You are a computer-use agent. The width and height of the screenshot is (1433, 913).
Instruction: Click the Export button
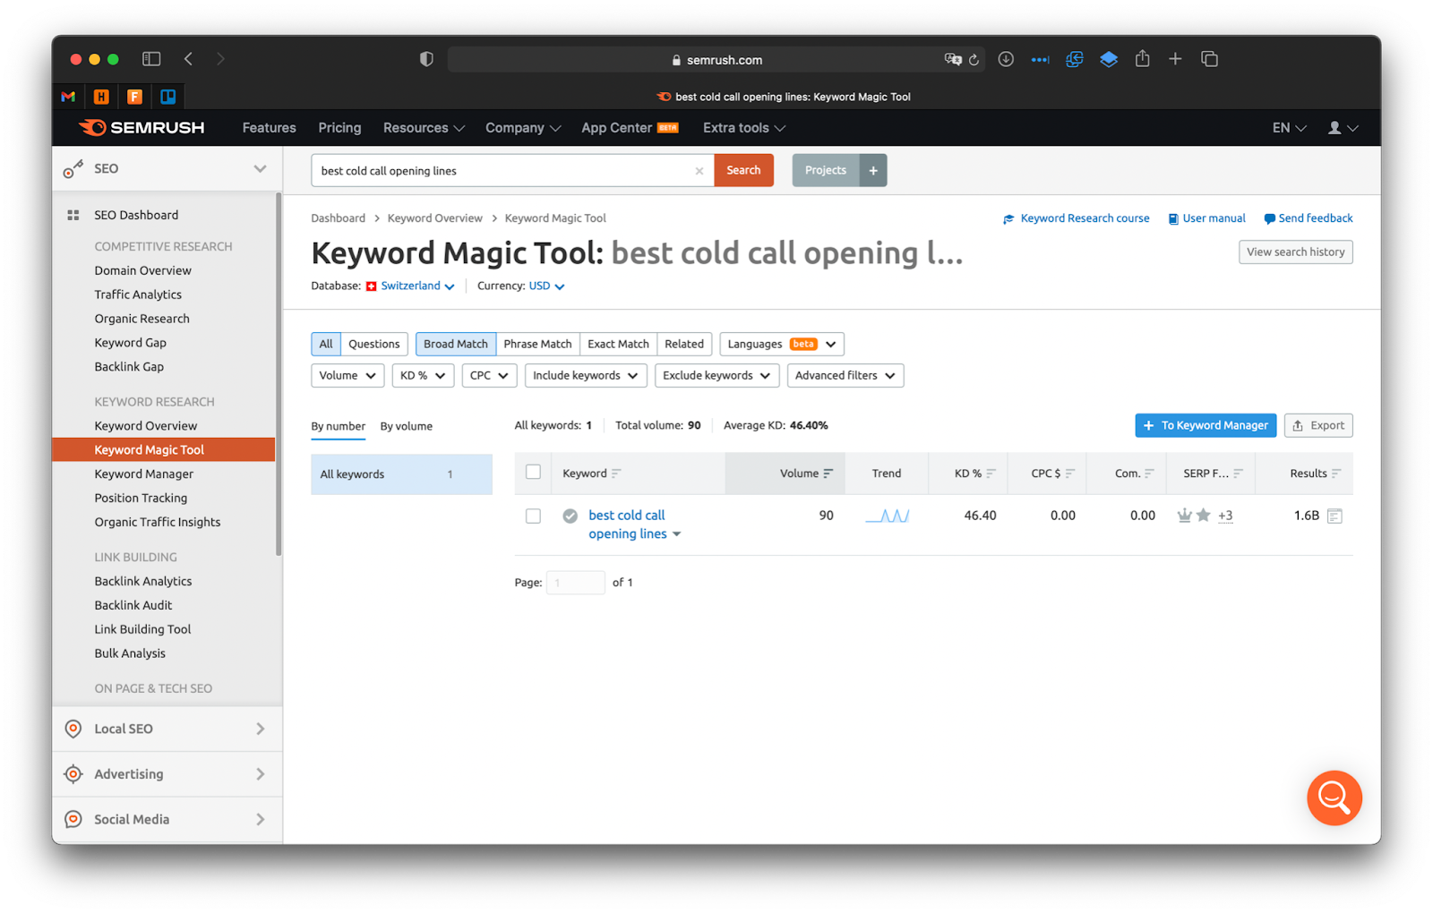[x=1318, y=425]
